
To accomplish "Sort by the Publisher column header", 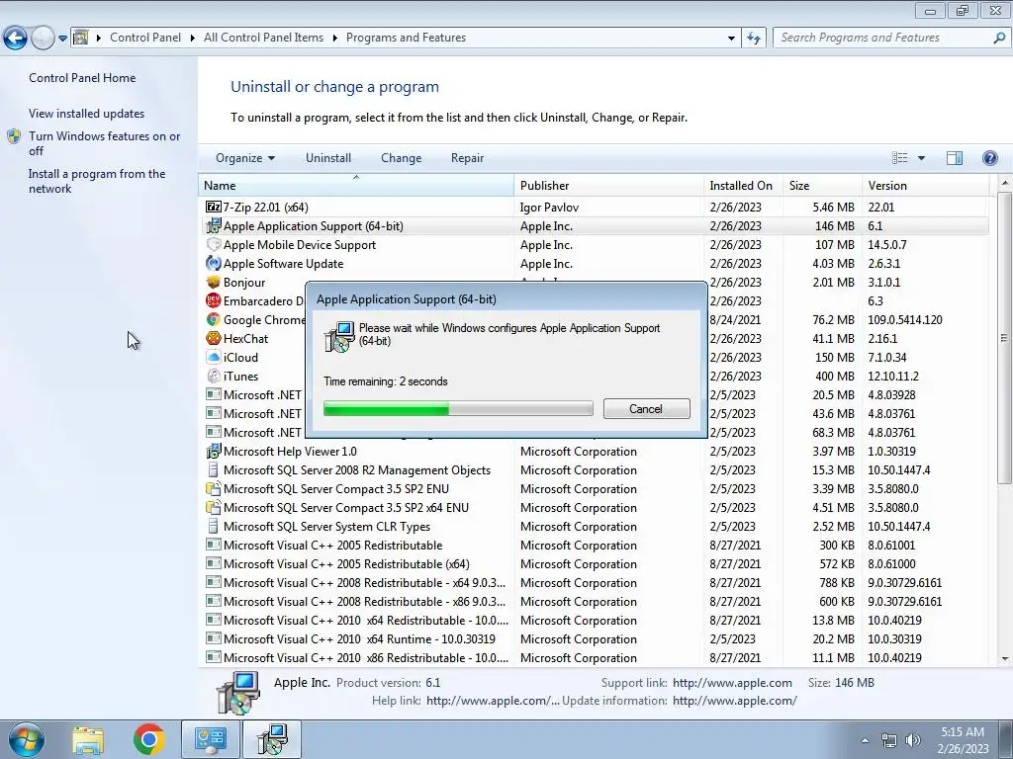I will [x=609, y=185].
